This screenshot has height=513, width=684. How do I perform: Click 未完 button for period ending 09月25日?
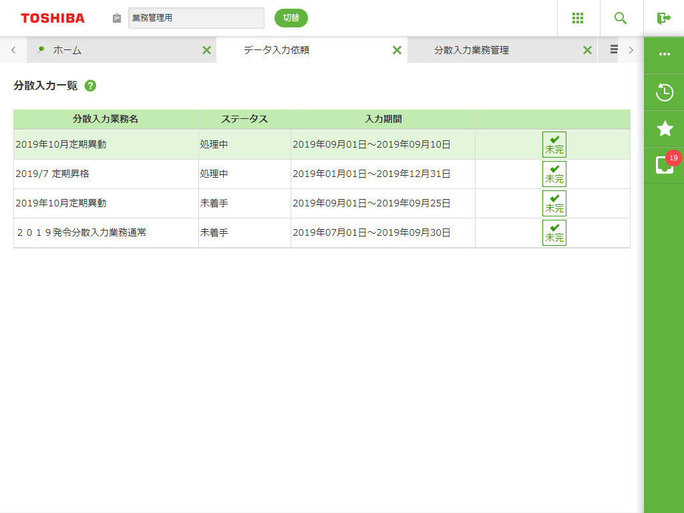[x=554, y=203]
